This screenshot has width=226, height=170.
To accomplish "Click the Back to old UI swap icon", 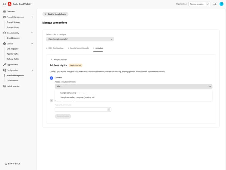I will point(6,164).
